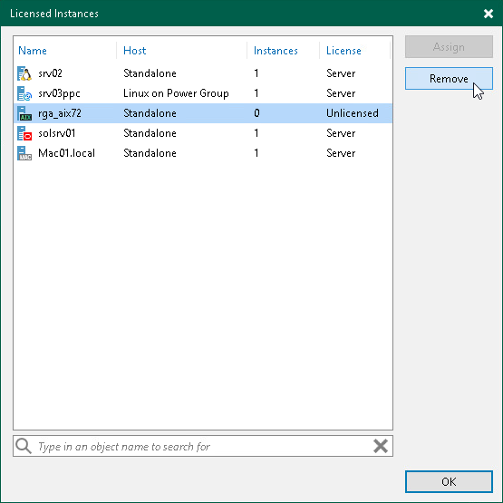Click the Remove button
The height and width of the screenshot is (503, 503).
449,78
